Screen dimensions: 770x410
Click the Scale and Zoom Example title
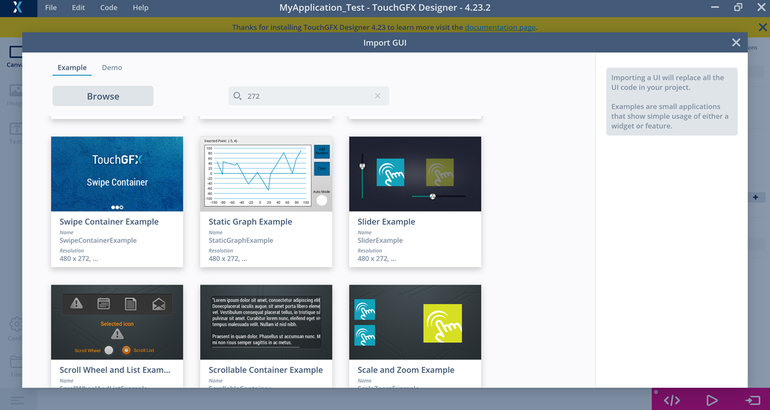pos(406,370)
